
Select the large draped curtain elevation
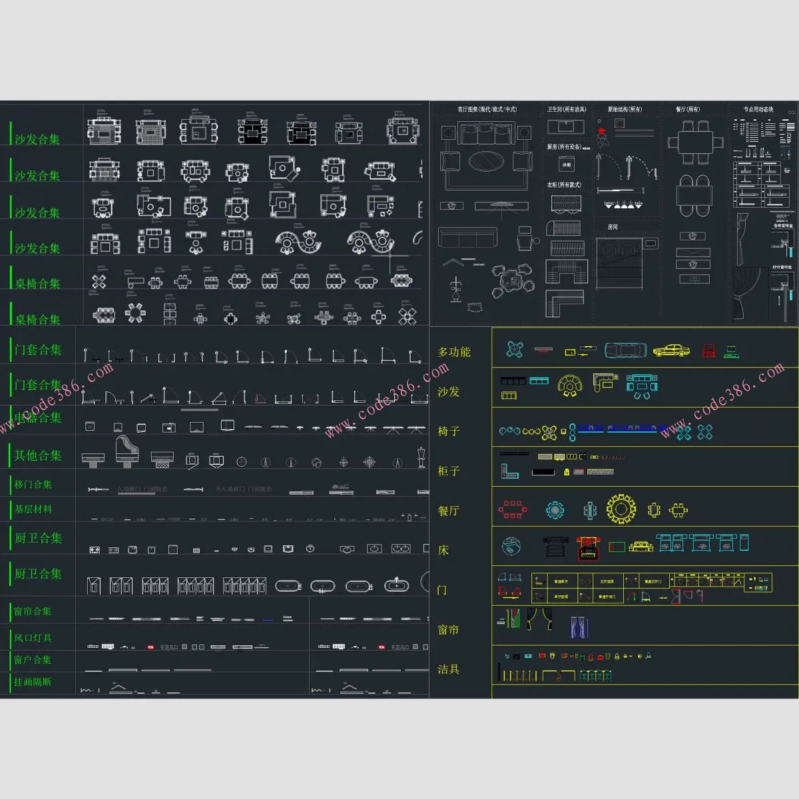pyautogui.click(x=747, y=294)
